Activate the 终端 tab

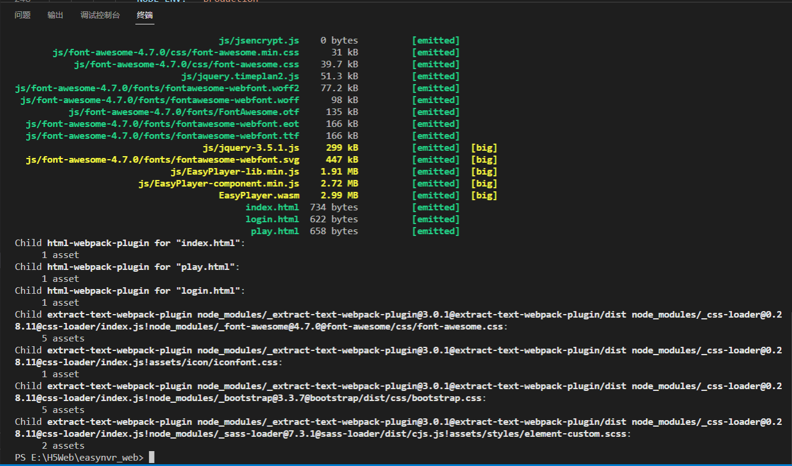point(145,15)
